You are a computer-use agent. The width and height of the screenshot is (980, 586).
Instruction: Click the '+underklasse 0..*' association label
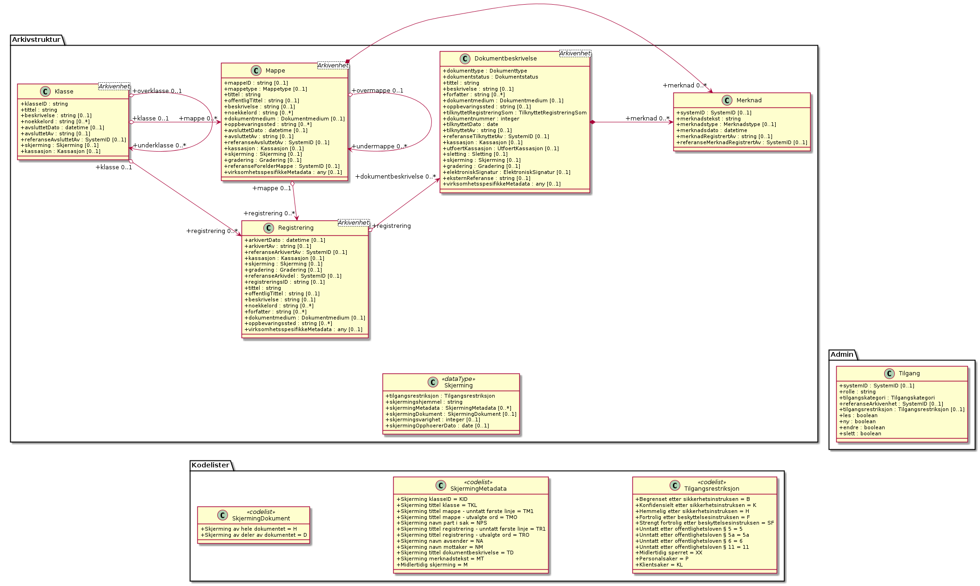[x=160, y=146]
